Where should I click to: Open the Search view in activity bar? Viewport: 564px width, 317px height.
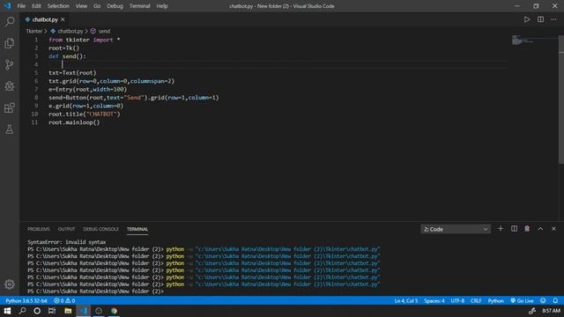(10, 21)
